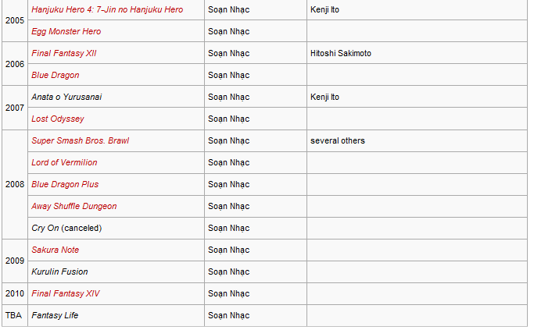Select the TBA year cell
534x330 pixels.
pos(14,315)
